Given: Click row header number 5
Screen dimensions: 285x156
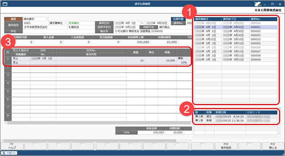Looking at the screenshot, I should coord(8,93).
